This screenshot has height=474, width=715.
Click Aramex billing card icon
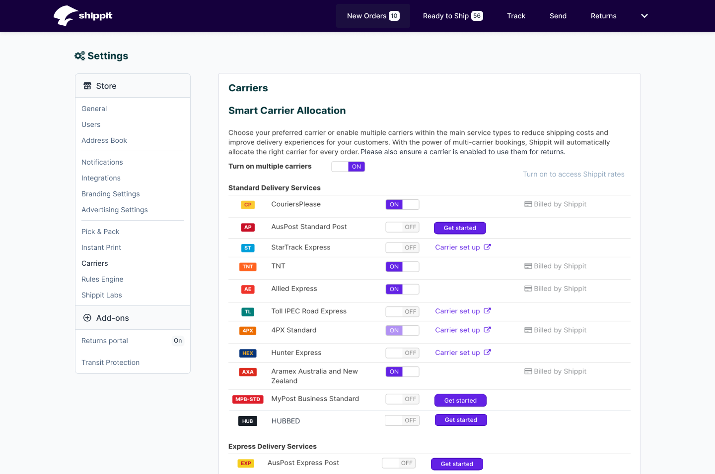pos(528,371)
